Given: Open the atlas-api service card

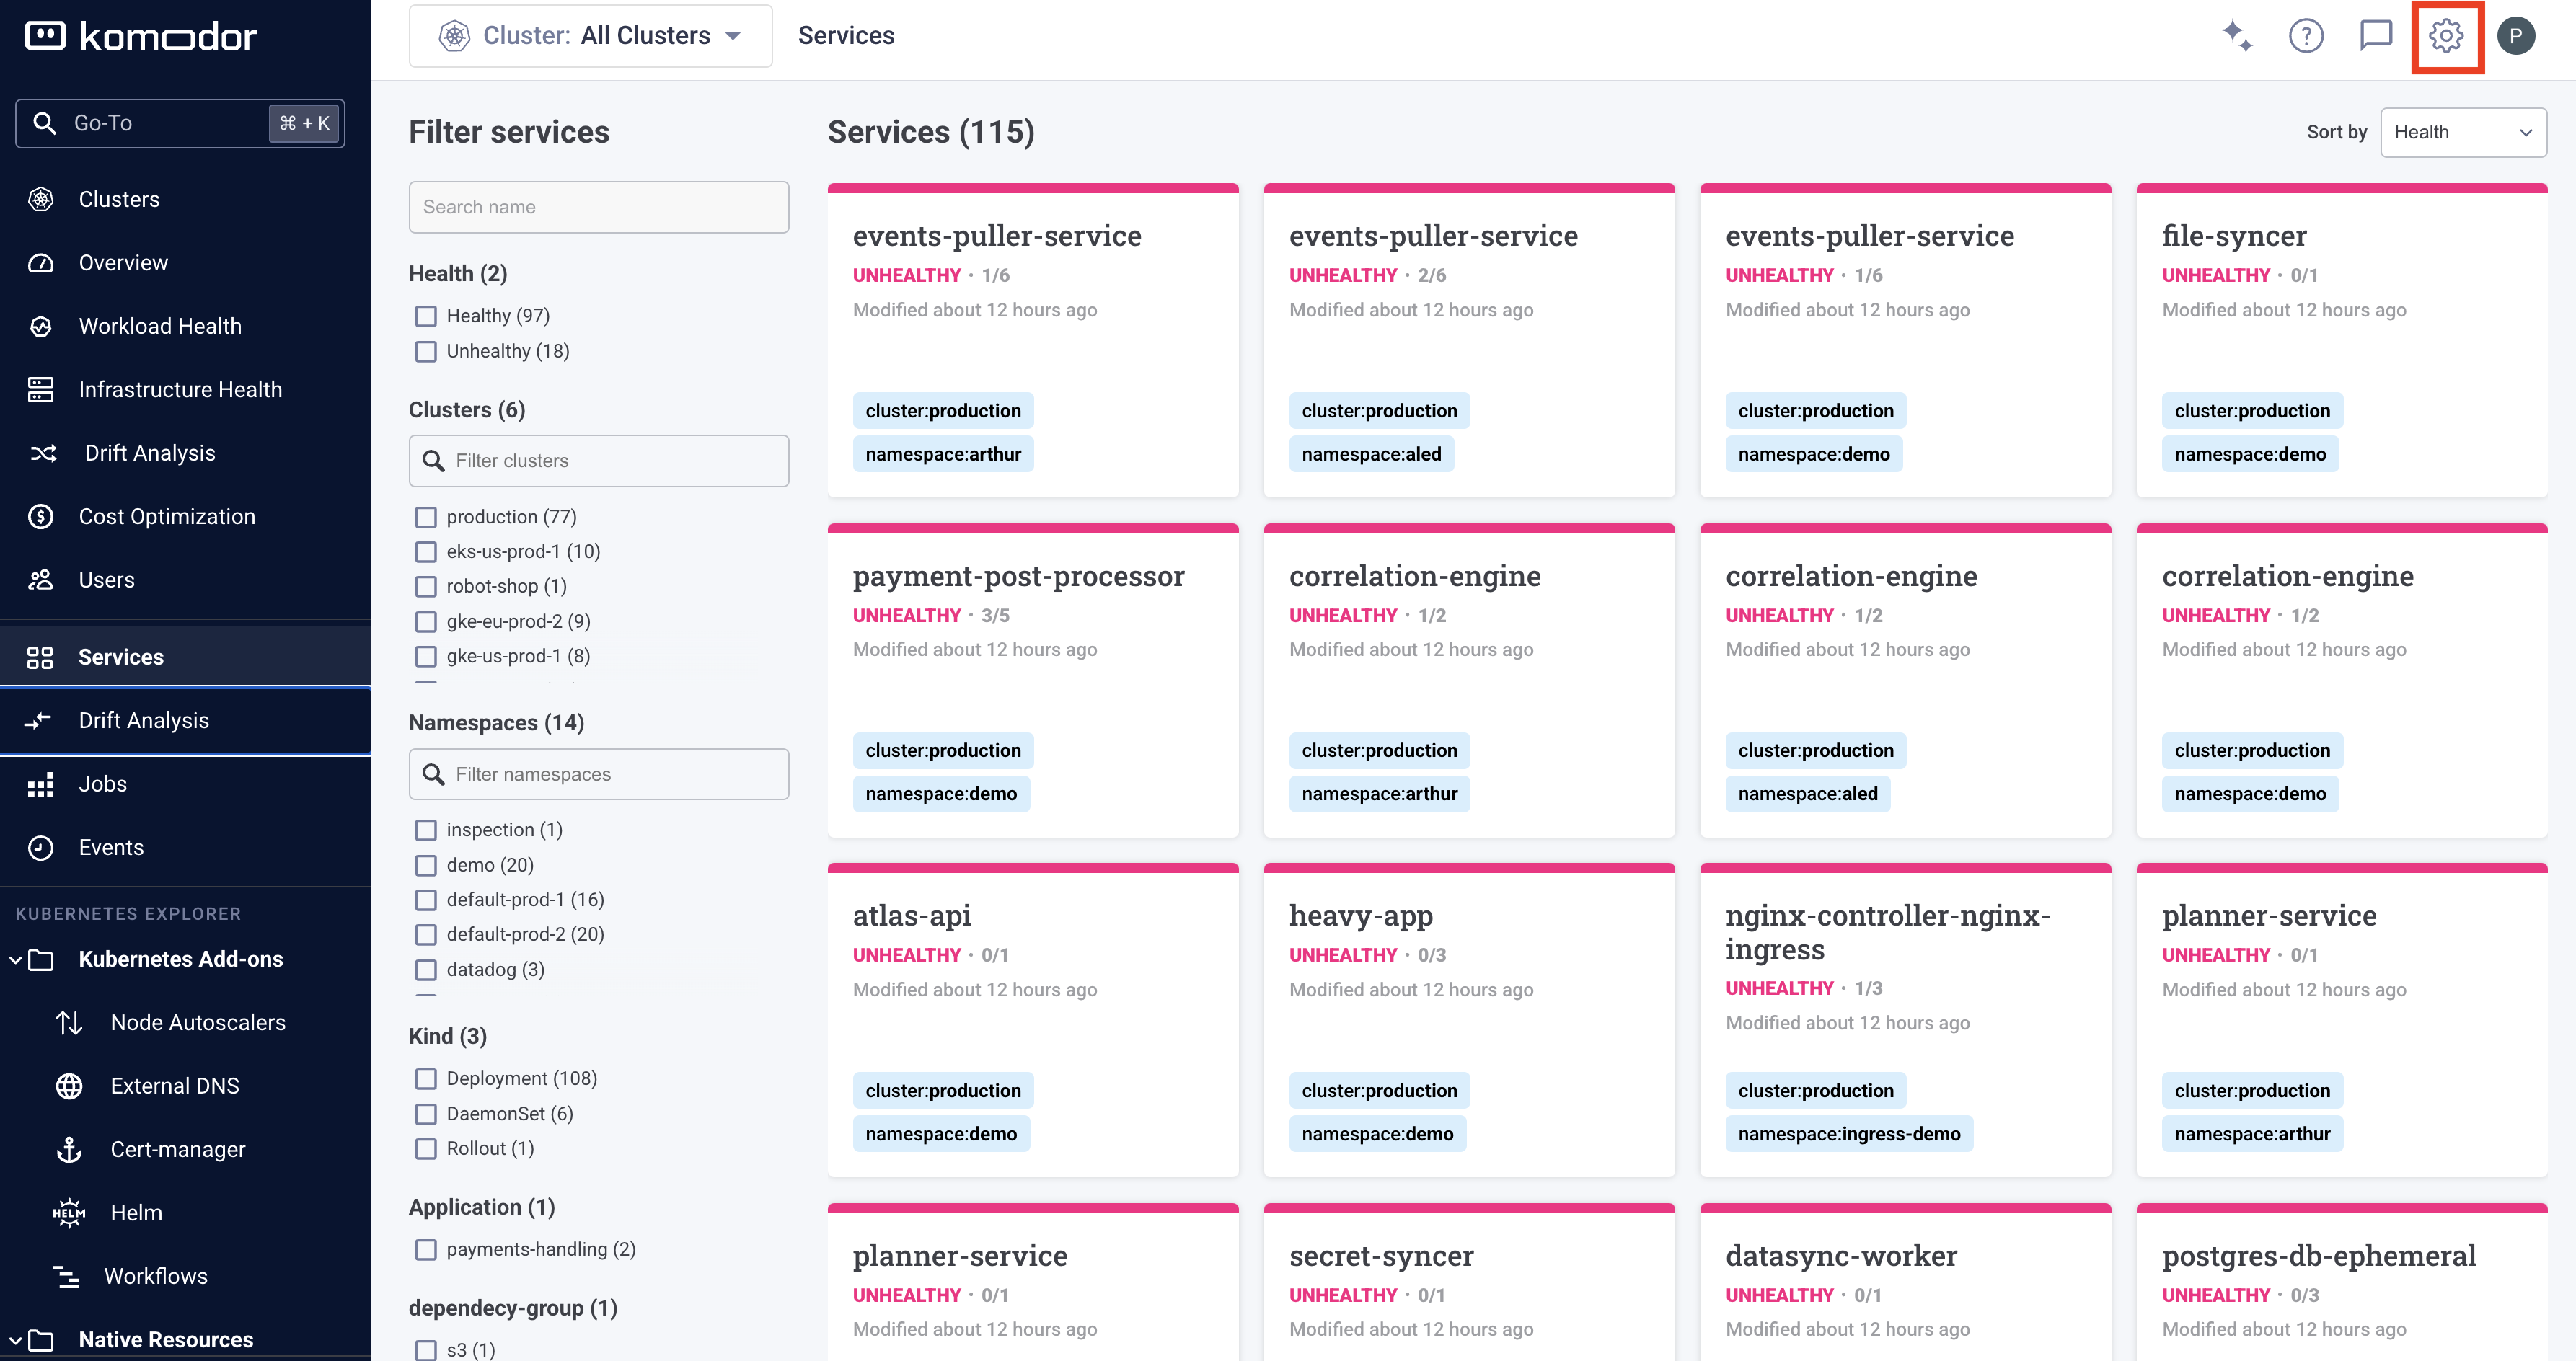Looking at the screenshot, I should point(1033,1020).
